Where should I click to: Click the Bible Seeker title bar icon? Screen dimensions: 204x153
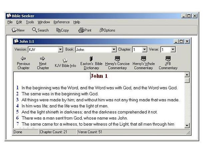click(x=9, y=16)
